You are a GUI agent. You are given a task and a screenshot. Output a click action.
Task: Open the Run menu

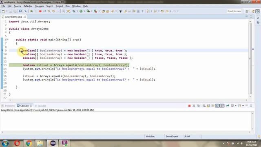tap(67, 6)
